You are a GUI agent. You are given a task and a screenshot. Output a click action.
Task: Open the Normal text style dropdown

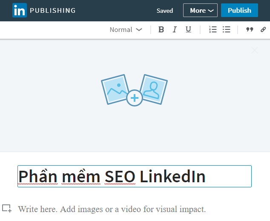pyautogui.click(x=126, y=30)
